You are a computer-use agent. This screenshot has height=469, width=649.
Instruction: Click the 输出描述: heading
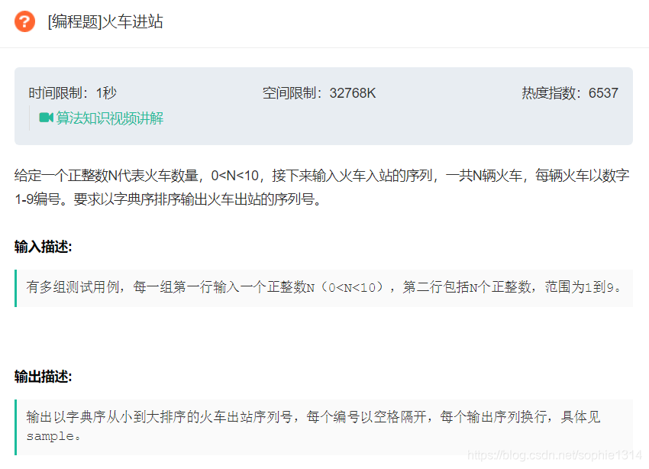pos(43,377)
